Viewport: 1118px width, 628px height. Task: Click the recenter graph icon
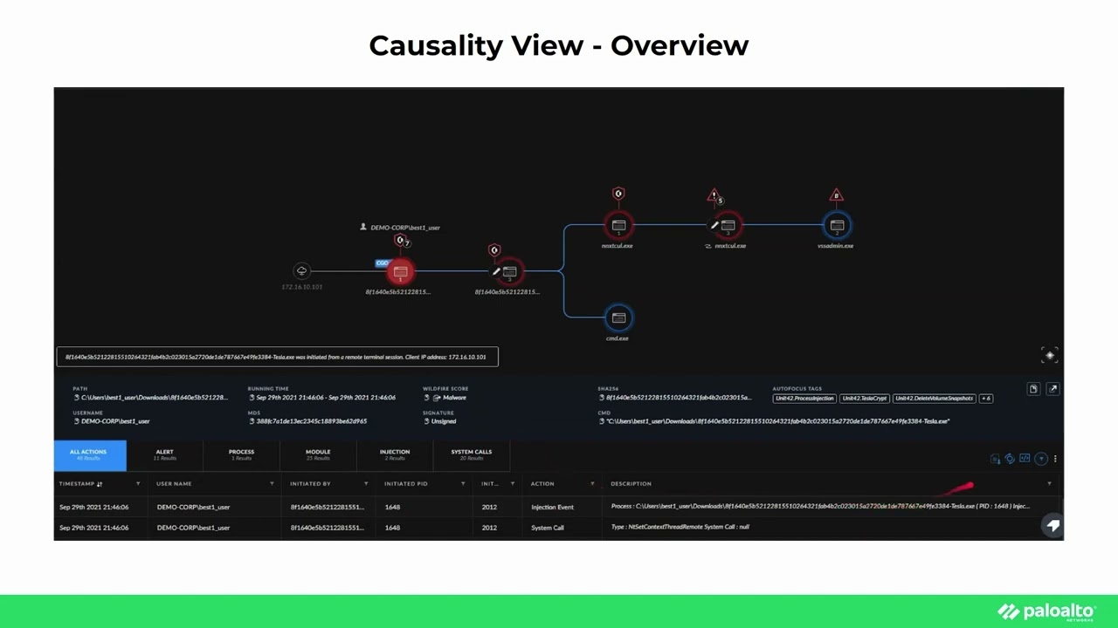1050,354
